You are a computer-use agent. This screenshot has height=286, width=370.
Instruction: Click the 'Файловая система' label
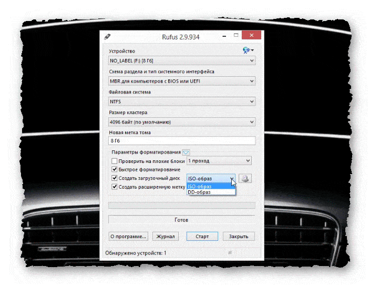coord(129,92)
